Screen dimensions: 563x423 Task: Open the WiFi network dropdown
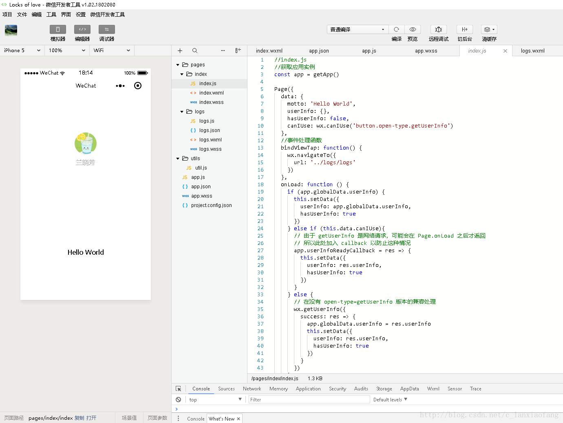112,51
